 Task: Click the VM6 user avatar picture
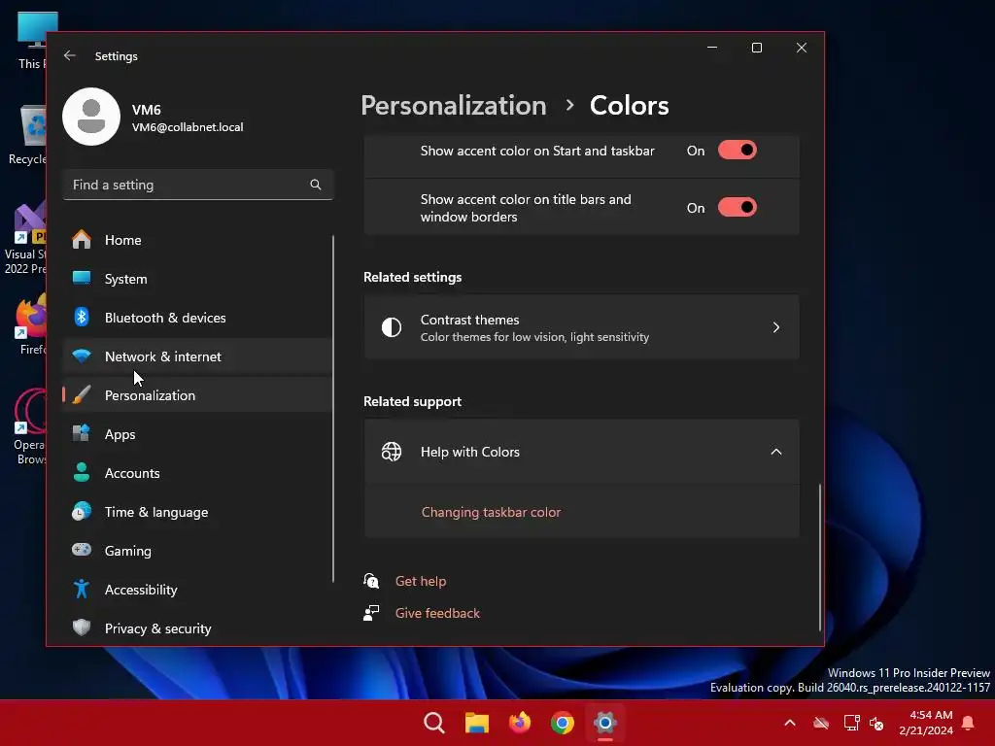91,117
